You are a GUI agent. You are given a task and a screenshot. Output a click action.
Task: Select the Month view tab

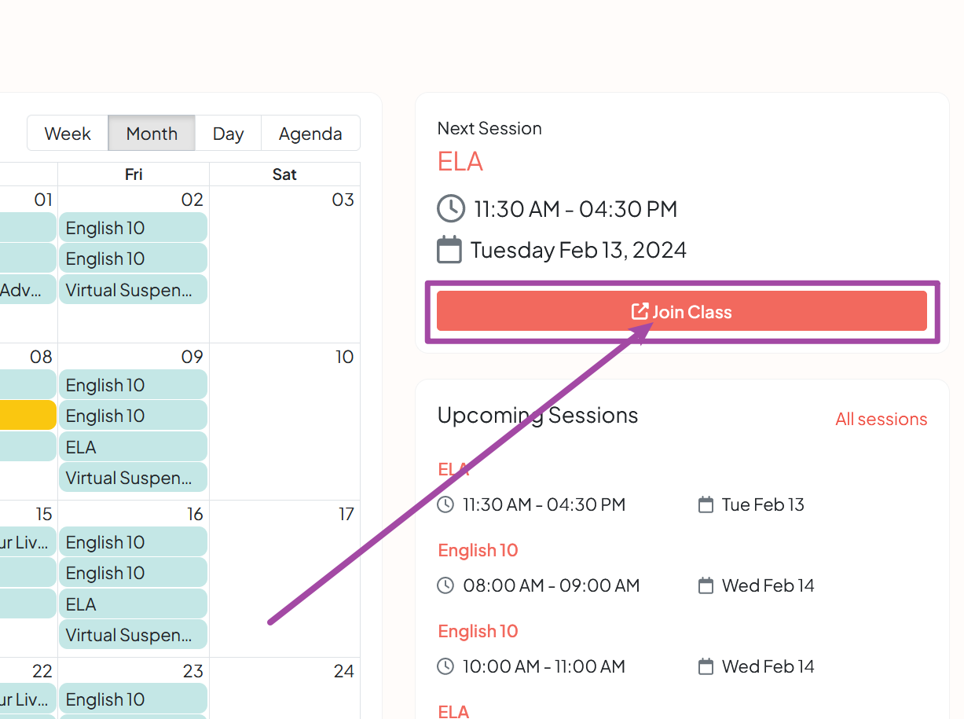[x=152, y=134]
